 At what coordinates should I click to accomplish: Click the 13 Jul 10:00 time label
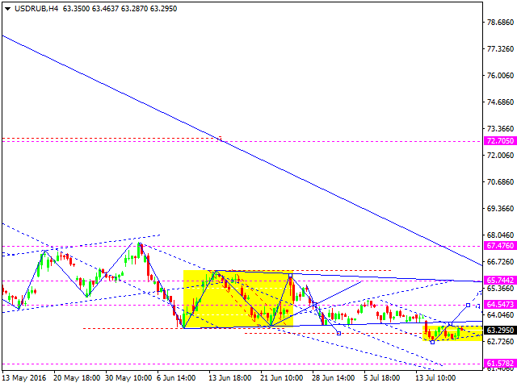click(x=435, y=378)
